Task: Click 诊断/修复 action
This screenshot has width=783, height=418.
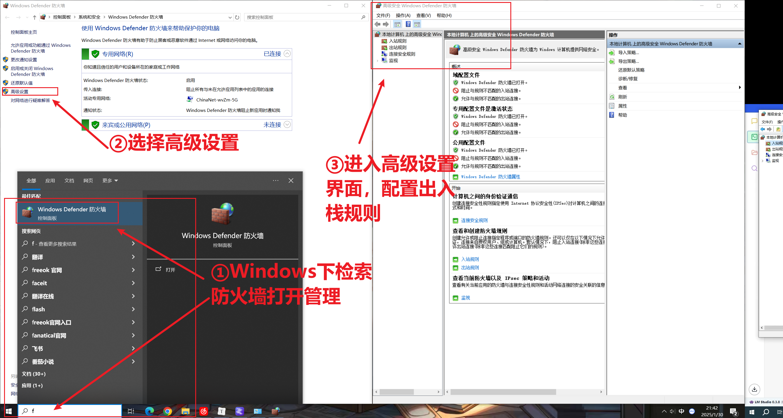Action: pos(628,79)
